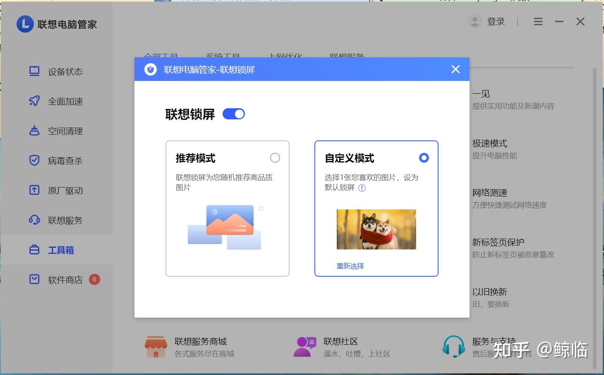Open 全面加速 rocket icon in sidebar
Screen dimensions: 604x375
point(34,101)
